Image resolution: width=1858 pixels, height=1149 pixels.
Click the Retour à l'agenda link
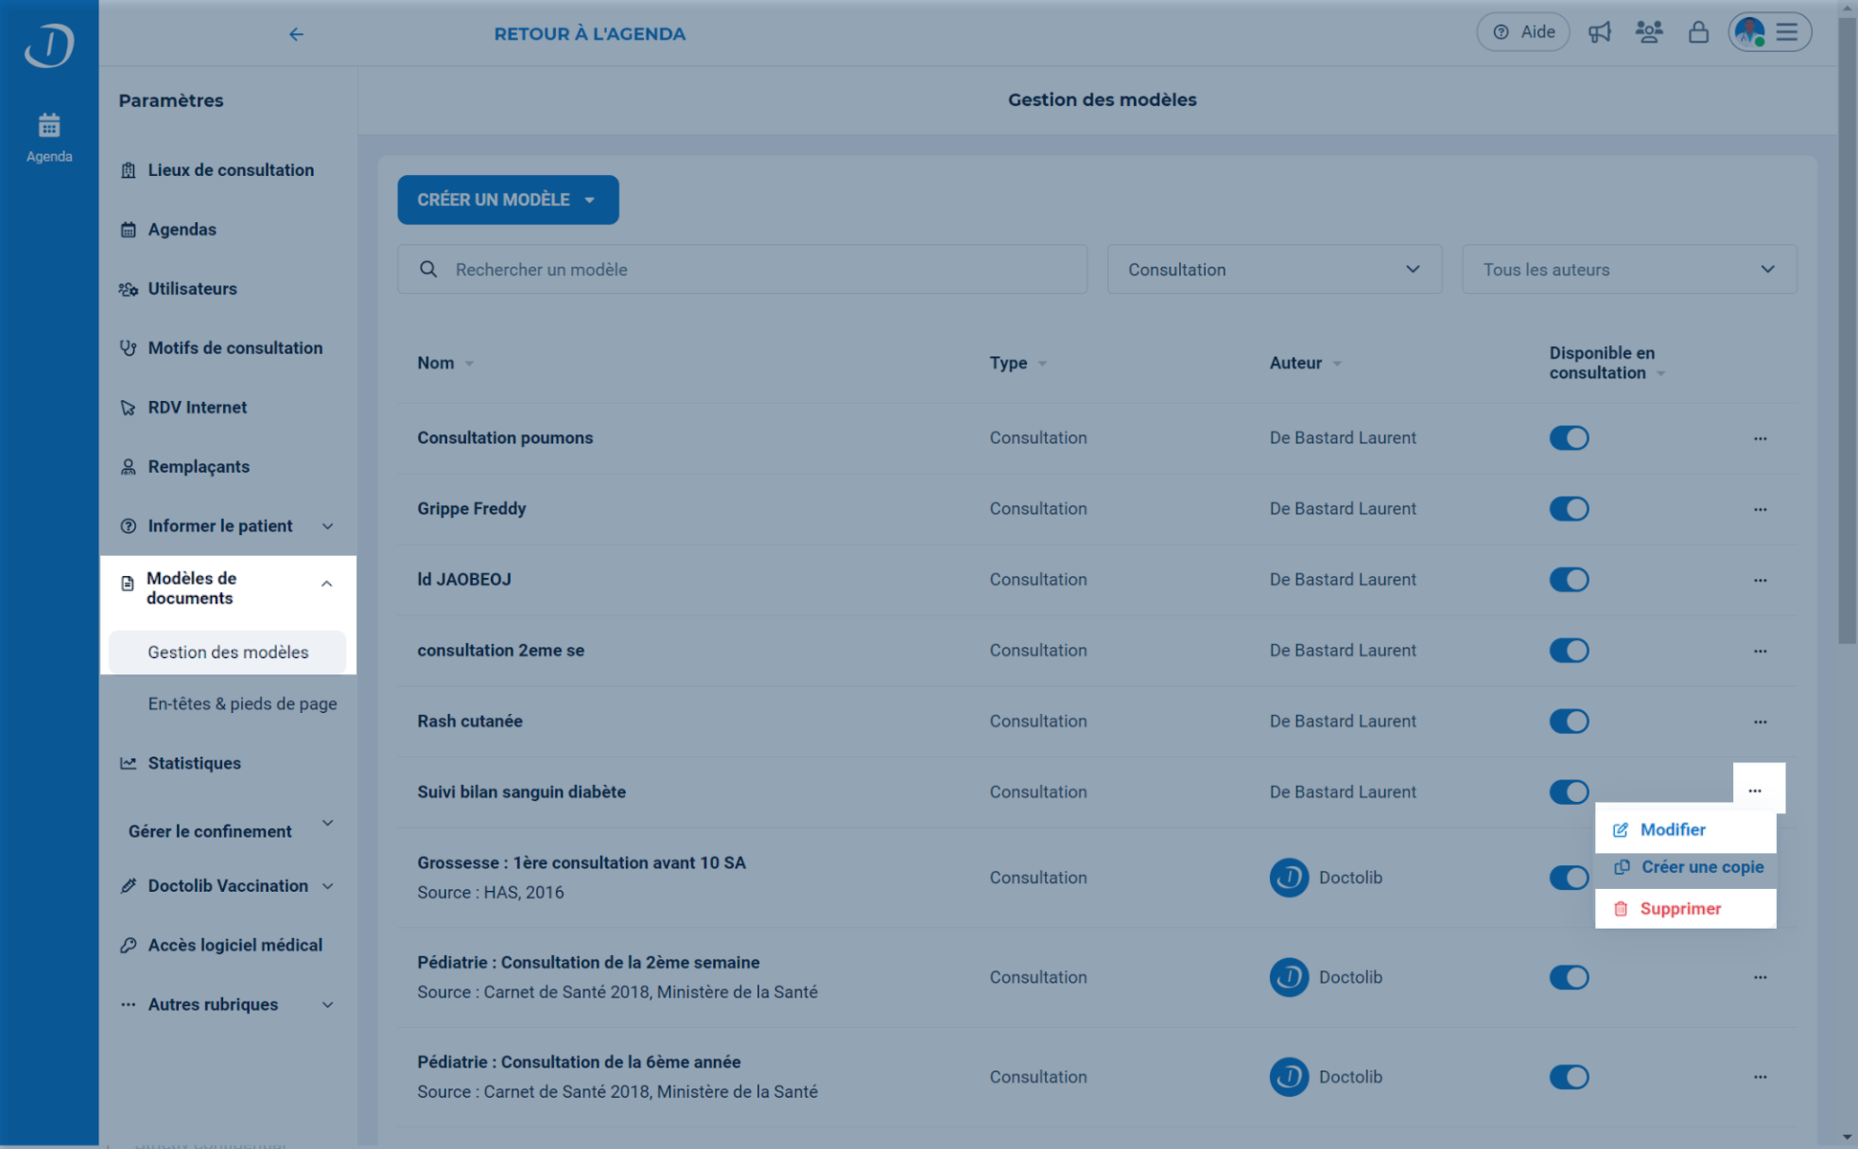(x=589, y=34)
